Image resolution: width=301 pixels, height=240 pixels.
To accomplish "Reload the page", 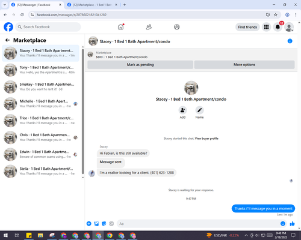I will tap(22, 14).
